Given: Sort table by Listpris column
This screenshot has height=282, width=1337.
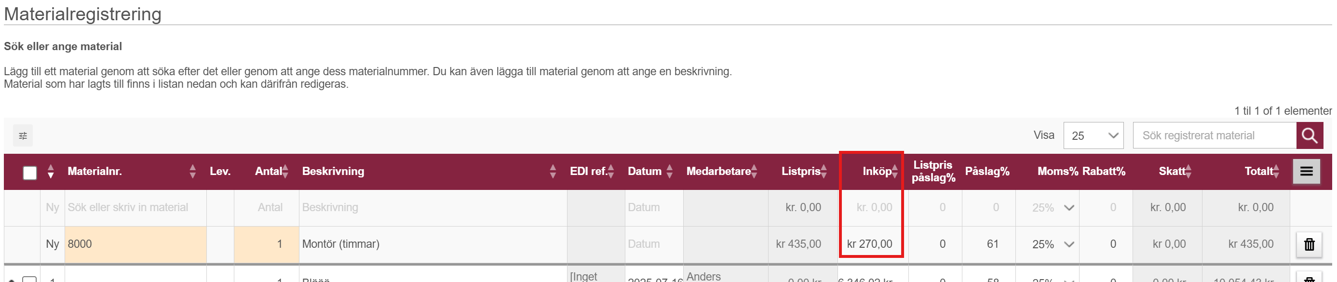Looking at the screenshot, I should click(x=824, y=172).
